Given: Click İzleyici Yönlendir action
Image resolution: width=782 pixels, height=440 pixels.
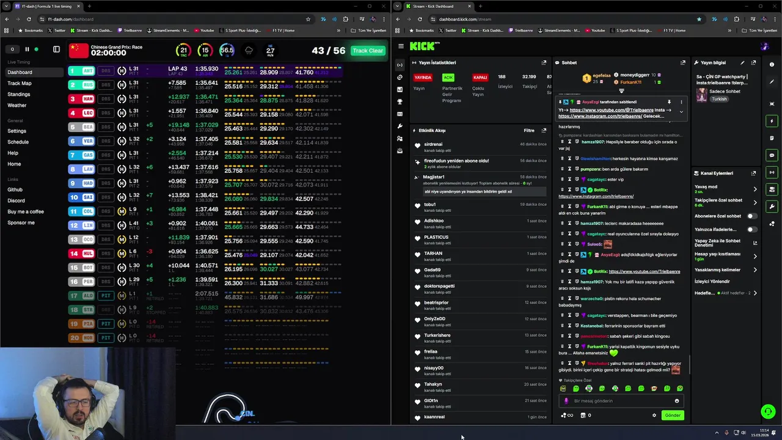Looking at the screenshot, I should tap(712, 281).
